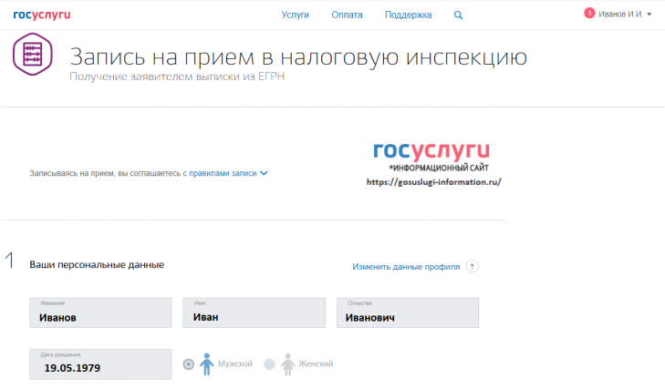Click the Ваши персональные данные heading
This screenshot has height=389, width=665.
pos(97,265)
